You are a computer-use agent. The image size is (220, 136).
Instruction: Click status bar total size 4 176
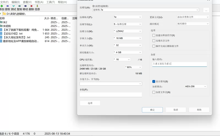[x=26, y=134]
